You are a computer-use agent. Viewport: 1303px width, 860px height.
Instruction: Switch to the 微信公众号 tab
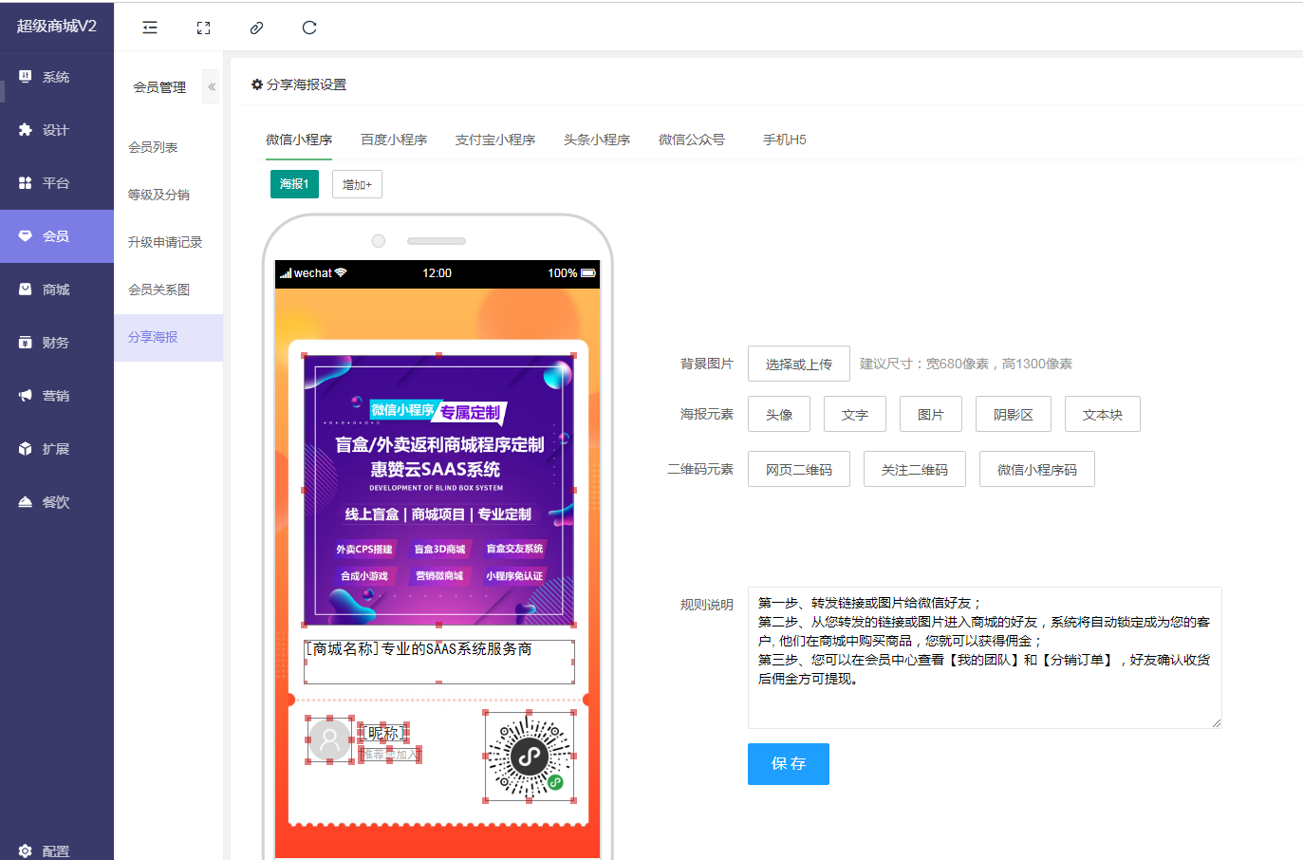[x=692, y=140]
